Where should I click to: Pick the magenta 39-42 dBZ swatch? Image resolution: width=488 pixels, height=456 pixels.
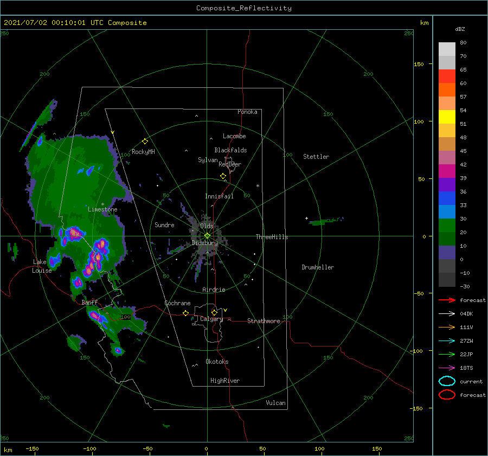point(447,171)
